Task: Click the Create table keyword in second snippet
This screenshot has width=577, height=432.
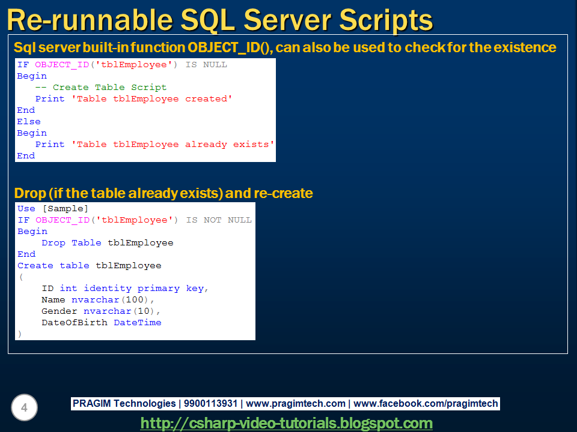Action: pos(53,265)
